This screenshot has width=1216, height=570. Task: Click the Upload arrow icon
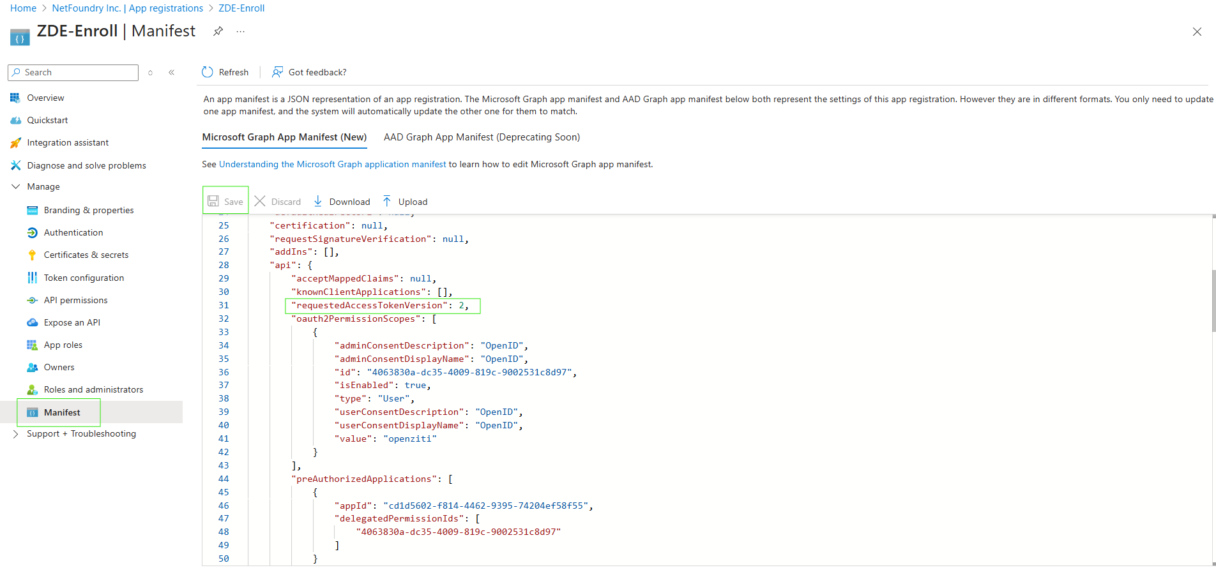click(387, 202)
